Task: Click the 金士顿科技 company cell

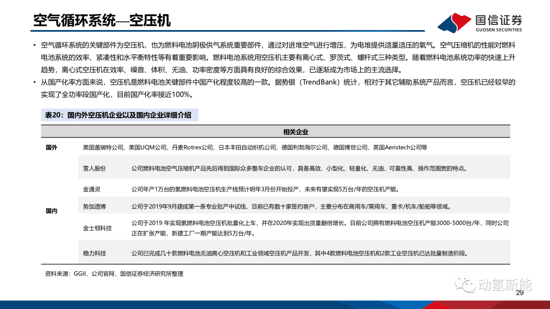Action: pos(97,229)
